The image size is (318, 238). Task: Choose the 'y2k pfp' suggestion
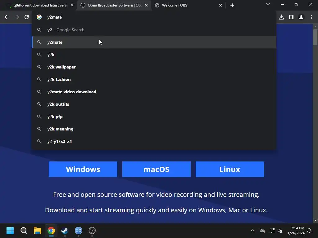point(154,117)
